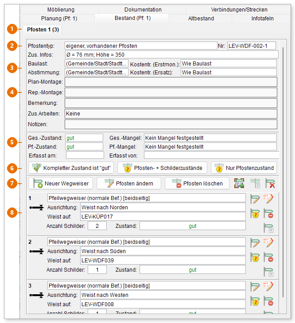Viewport: 295px width, 323px height.
Task: Click the question-mark status icon for sign 3
Action: [x=255, y=301]
